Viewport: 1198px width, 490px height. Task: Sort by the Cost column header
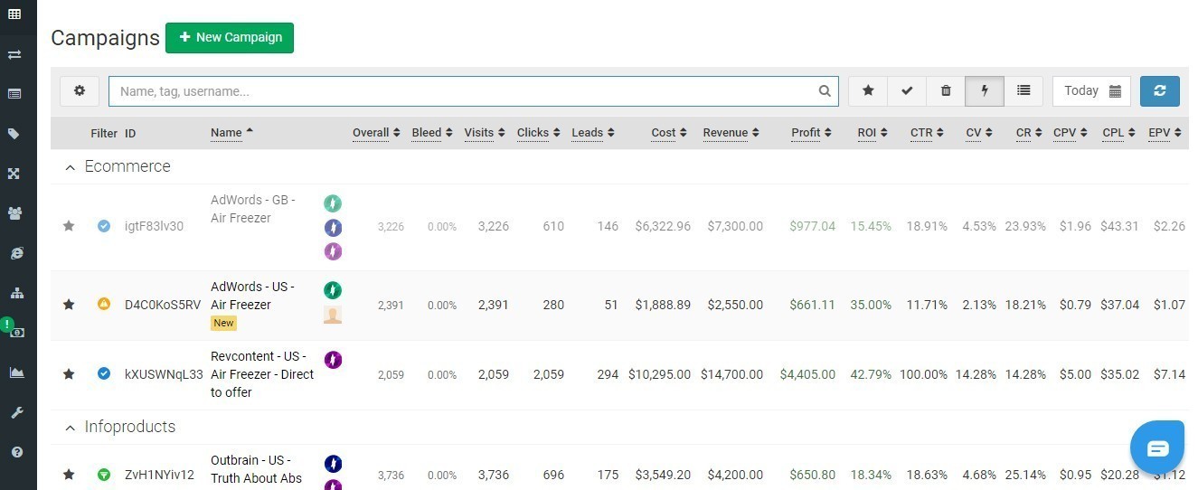click(669, 133)
